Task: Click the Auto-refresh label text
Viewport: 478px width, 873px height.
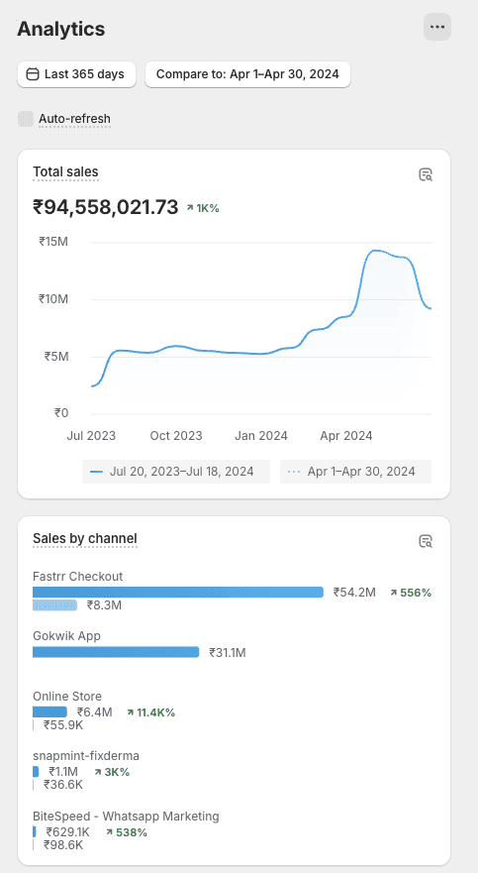Action: pyautogui.click(x=74, y=119)
